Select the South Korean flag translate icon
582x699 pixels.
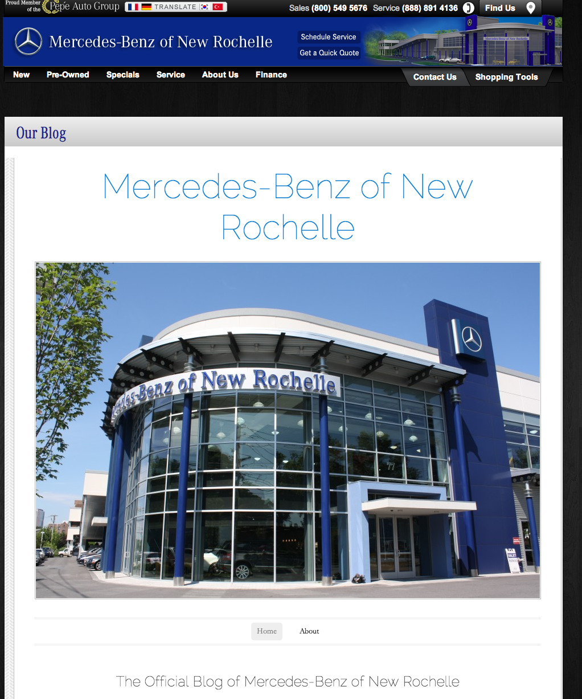(x=204, y=7)
